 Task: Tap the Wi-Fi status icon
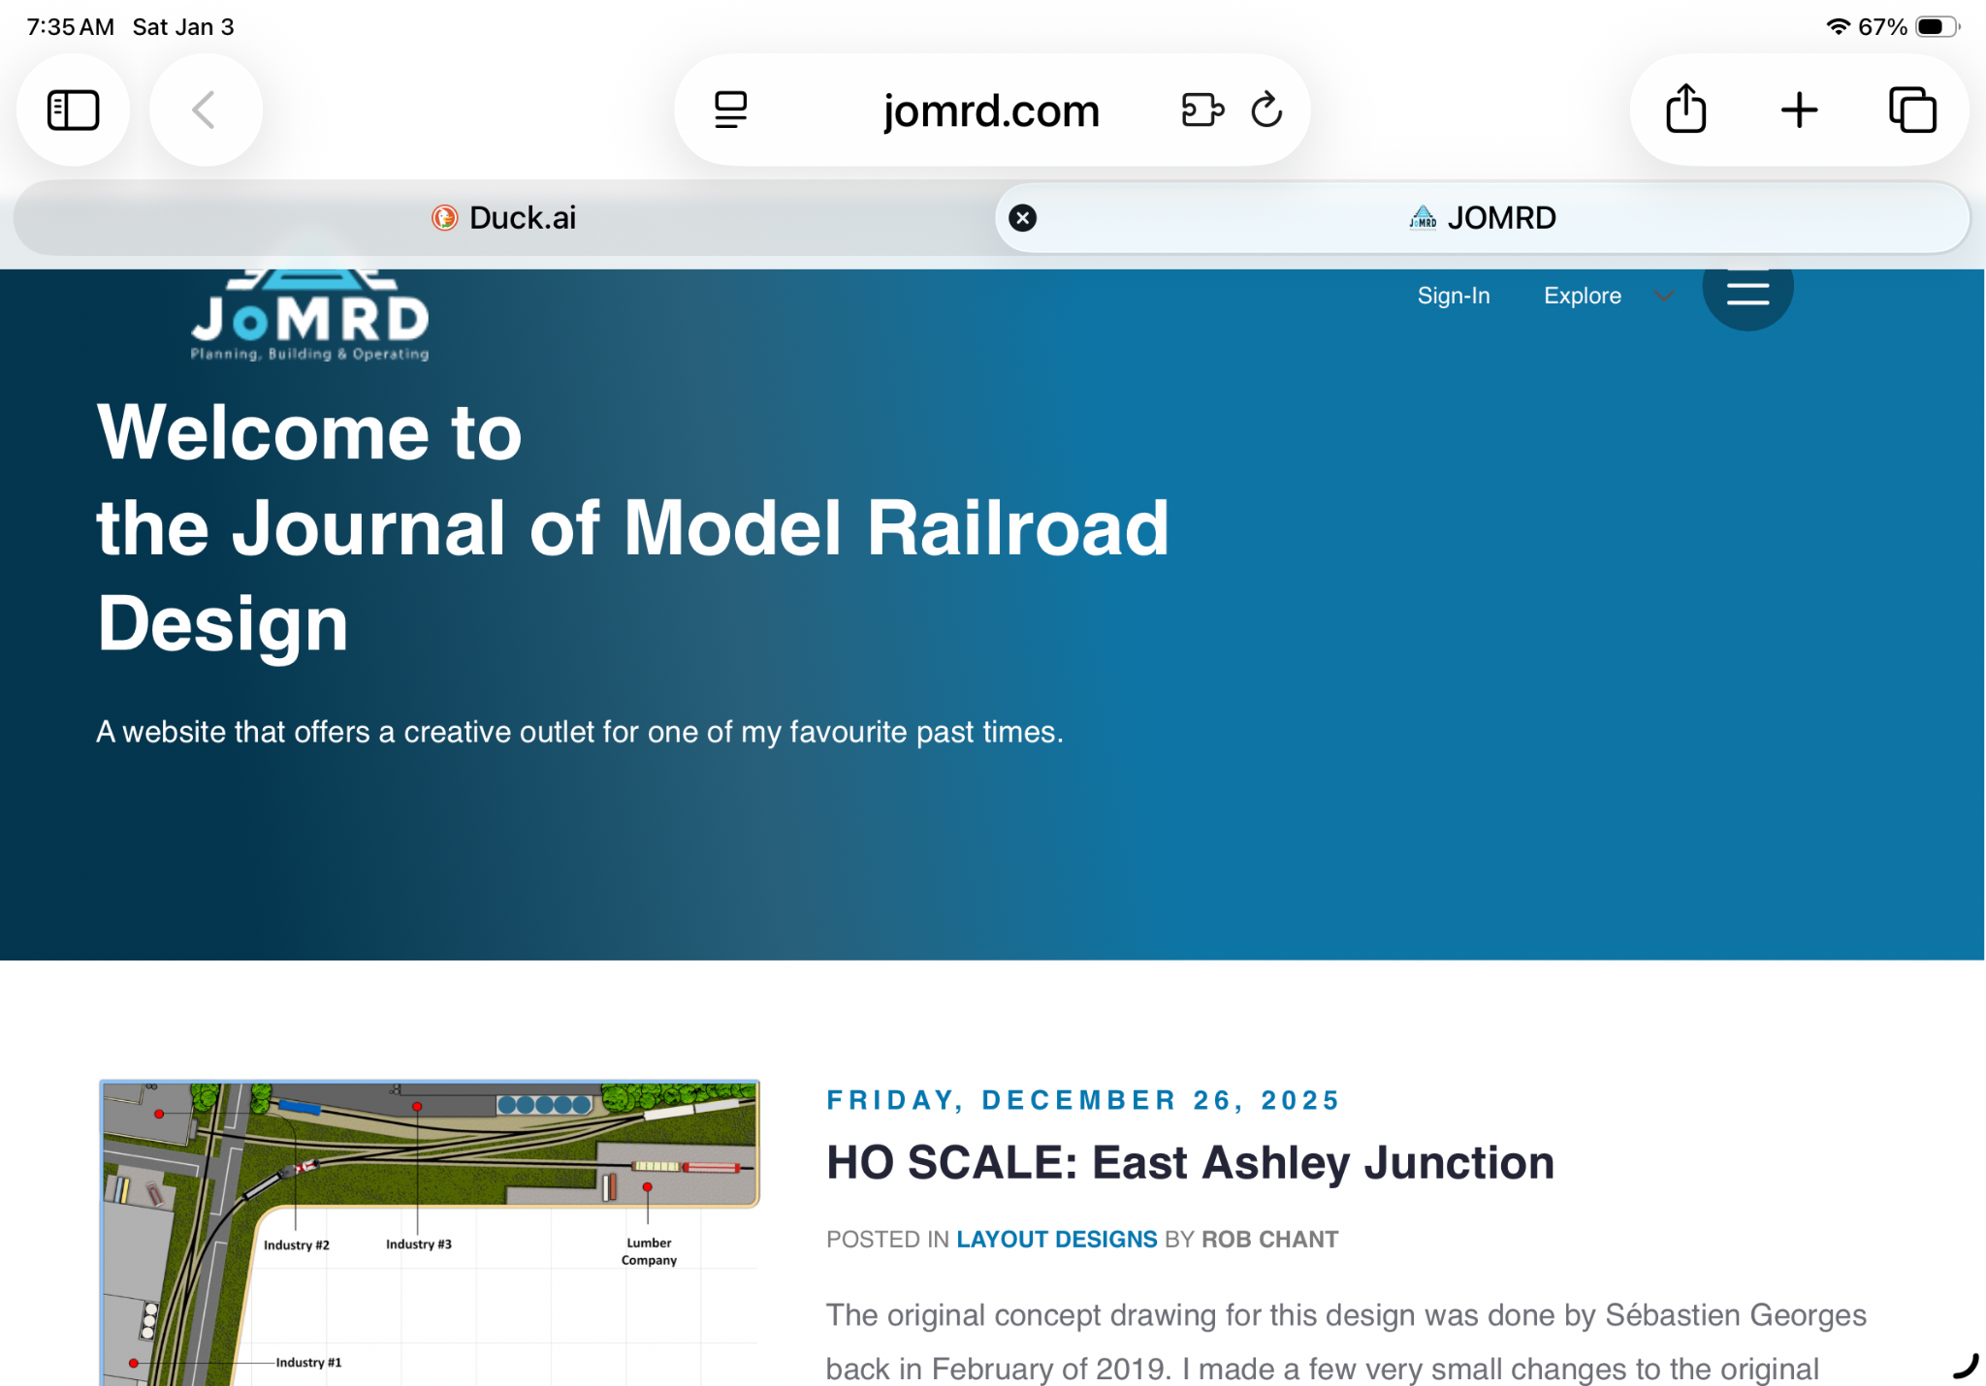pos(1838,27)
